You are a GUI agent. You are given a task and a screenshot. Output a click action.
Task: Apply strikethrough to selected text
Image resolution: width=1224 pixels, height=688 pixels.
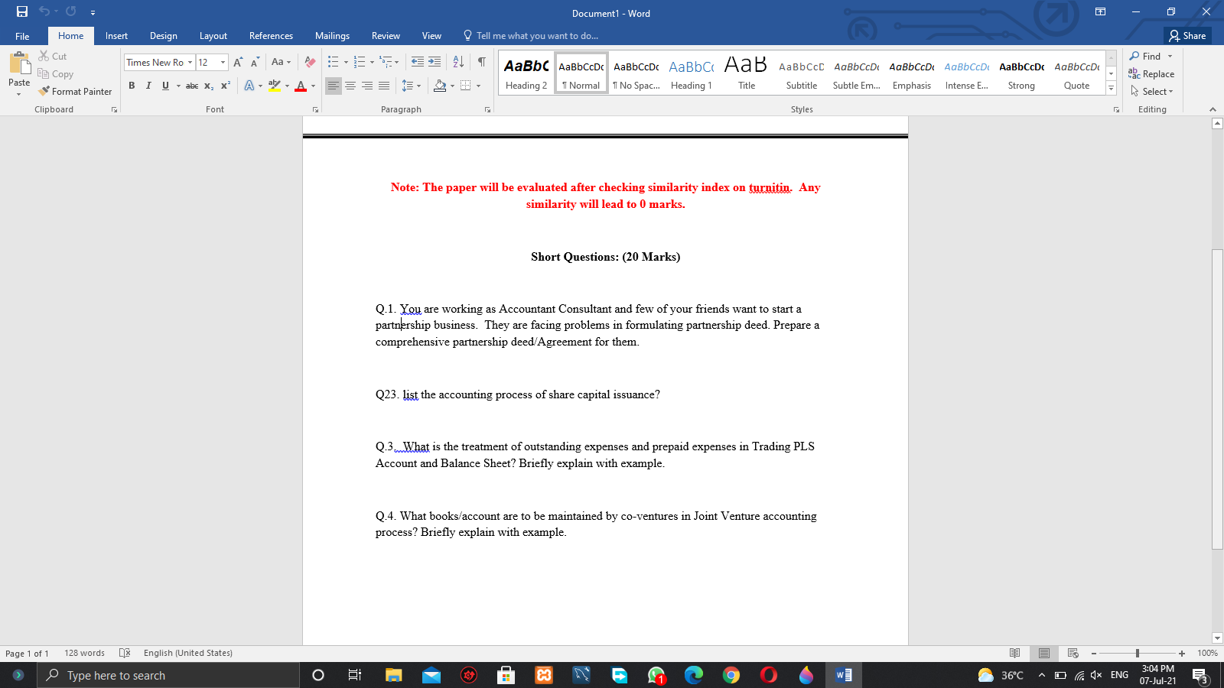point(192,86)
